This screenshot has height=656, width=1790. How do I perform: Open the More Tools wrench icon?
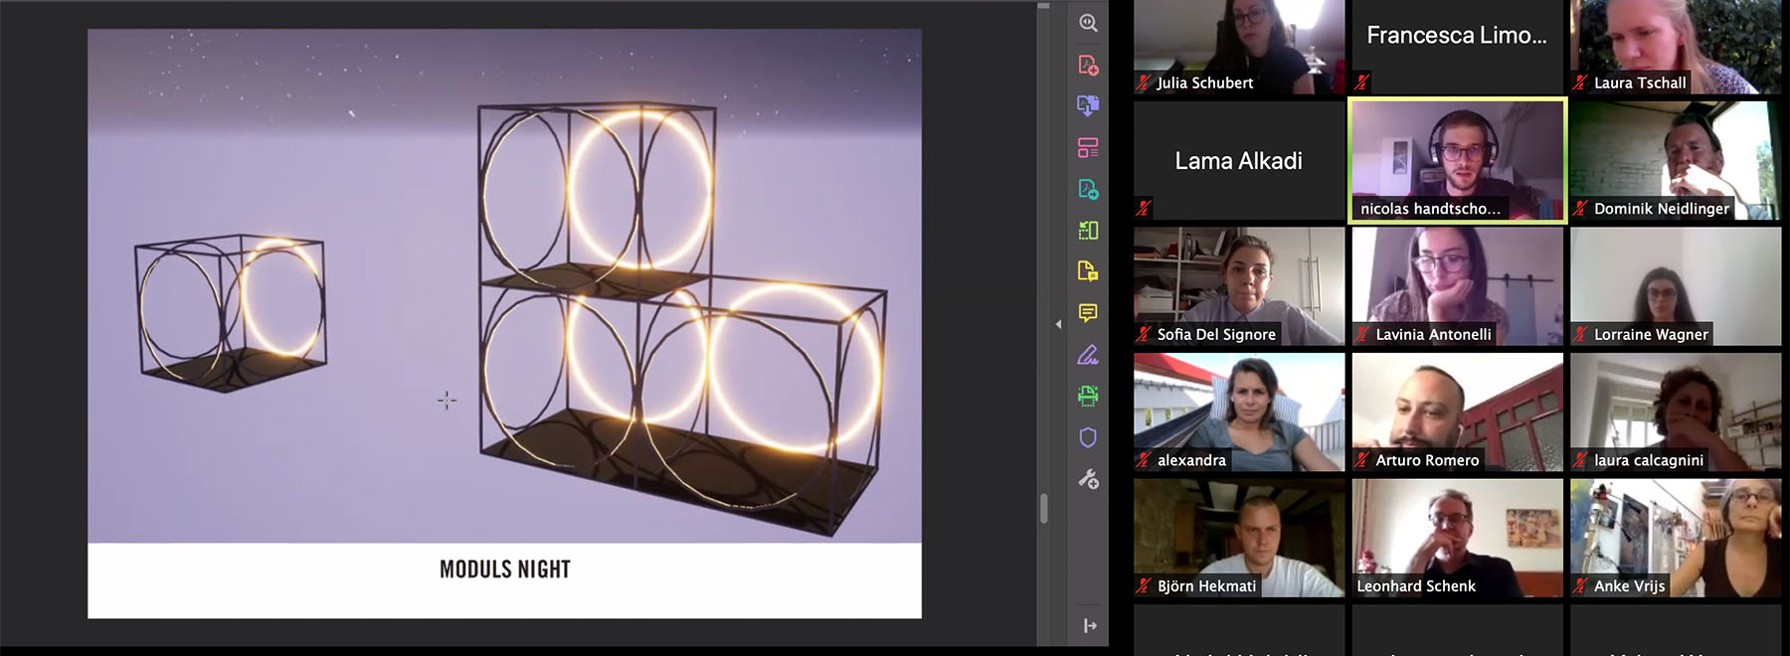pos(1088,479)
